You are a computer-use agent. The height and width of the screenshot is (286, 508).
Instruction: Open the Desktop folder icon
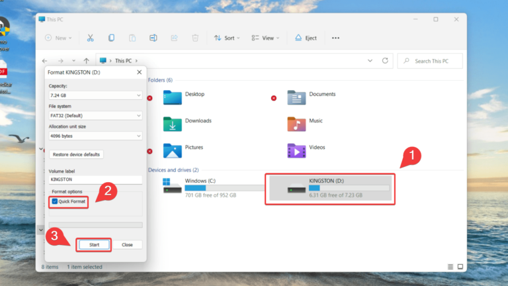173,97
